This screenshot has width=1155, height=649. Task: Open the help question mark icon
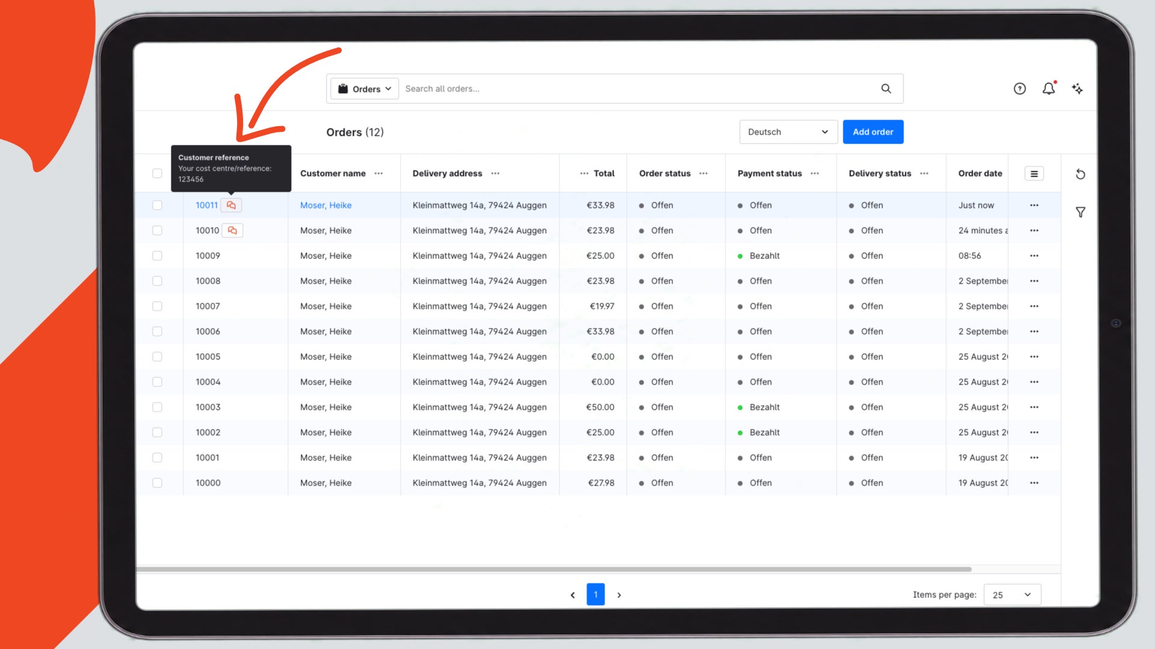click(x=1020, y=89)
